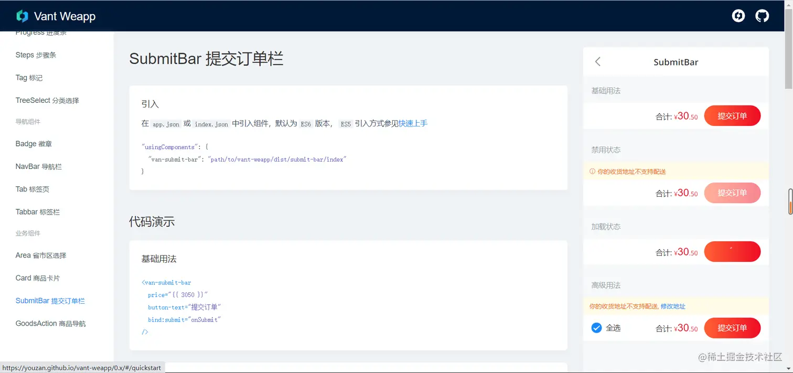The width and height of the screenshot is (793, 373).
Task: Click the index.json inline code
Action: point(211,124)
